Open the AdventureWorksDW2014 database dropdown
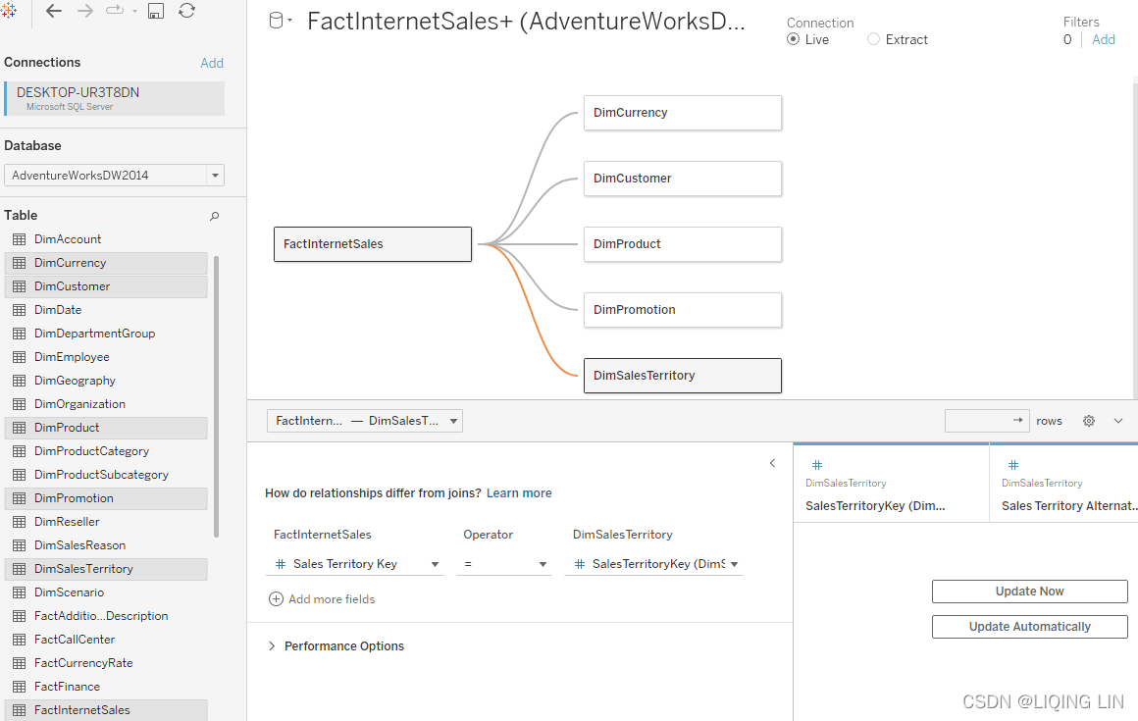This screenshot has height=721, width=1138. pos(215,176)
